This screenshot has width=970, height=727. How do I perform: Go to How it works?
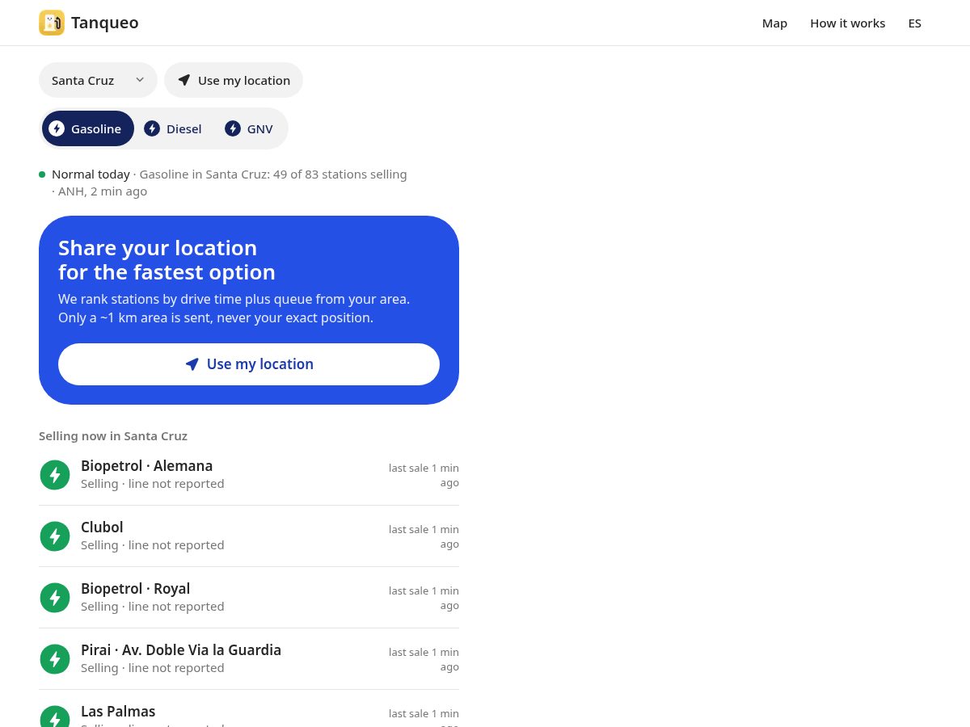(847, 23)
